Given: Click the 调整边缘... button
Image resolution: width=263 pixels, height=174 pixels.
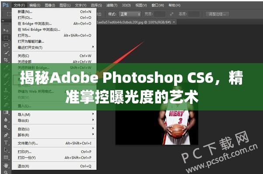Looking at the screenshot, I should tap(217, 14).
